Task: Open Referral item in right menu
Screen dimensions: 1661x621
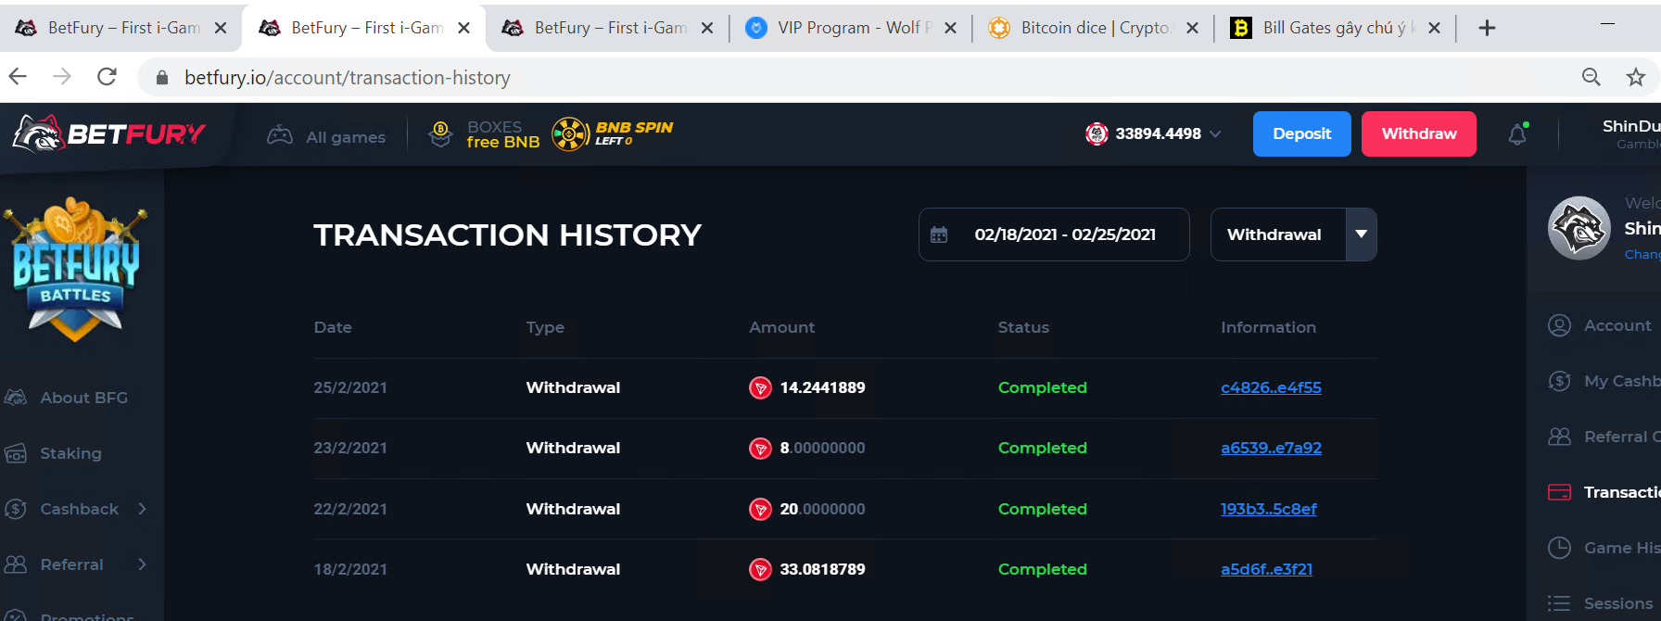Action: (x=1604, y=437)
